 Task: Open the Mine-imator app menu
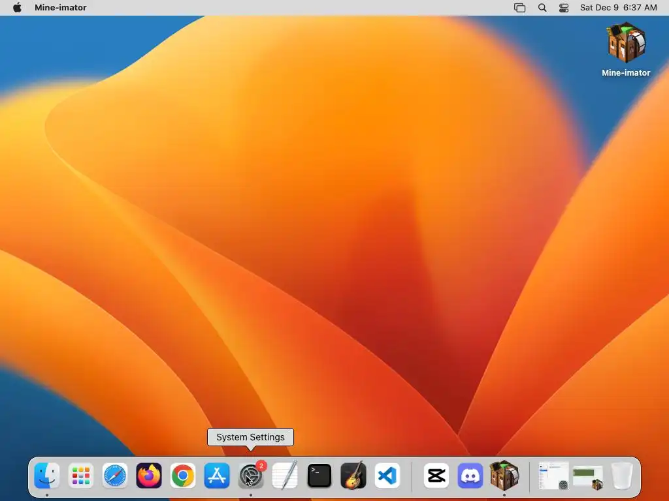(x=61, y=8)
